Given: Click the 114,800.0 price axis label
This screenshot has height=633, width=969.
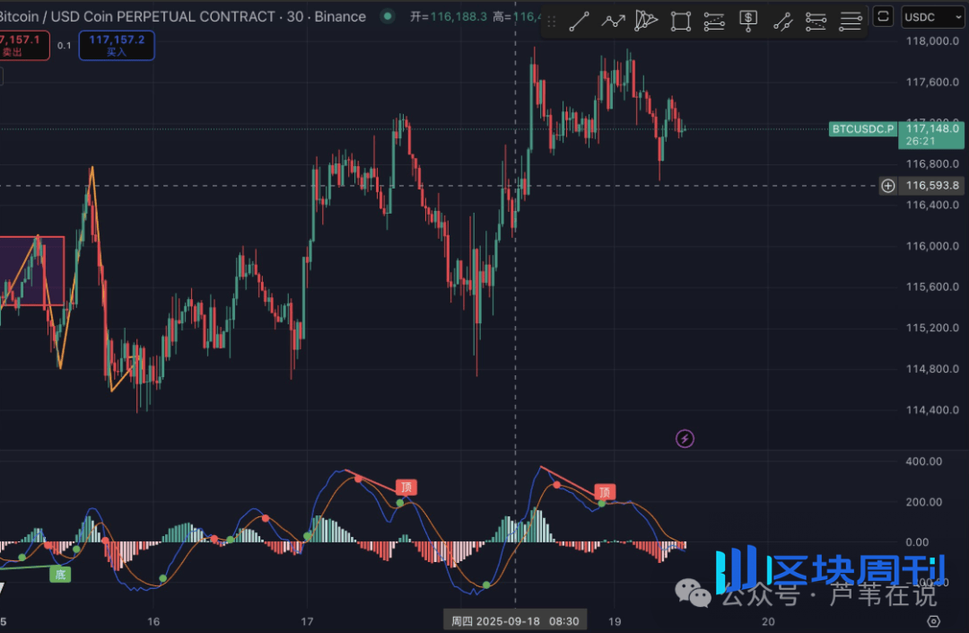Looking at the screenshot, I should [x=932, y=369].
